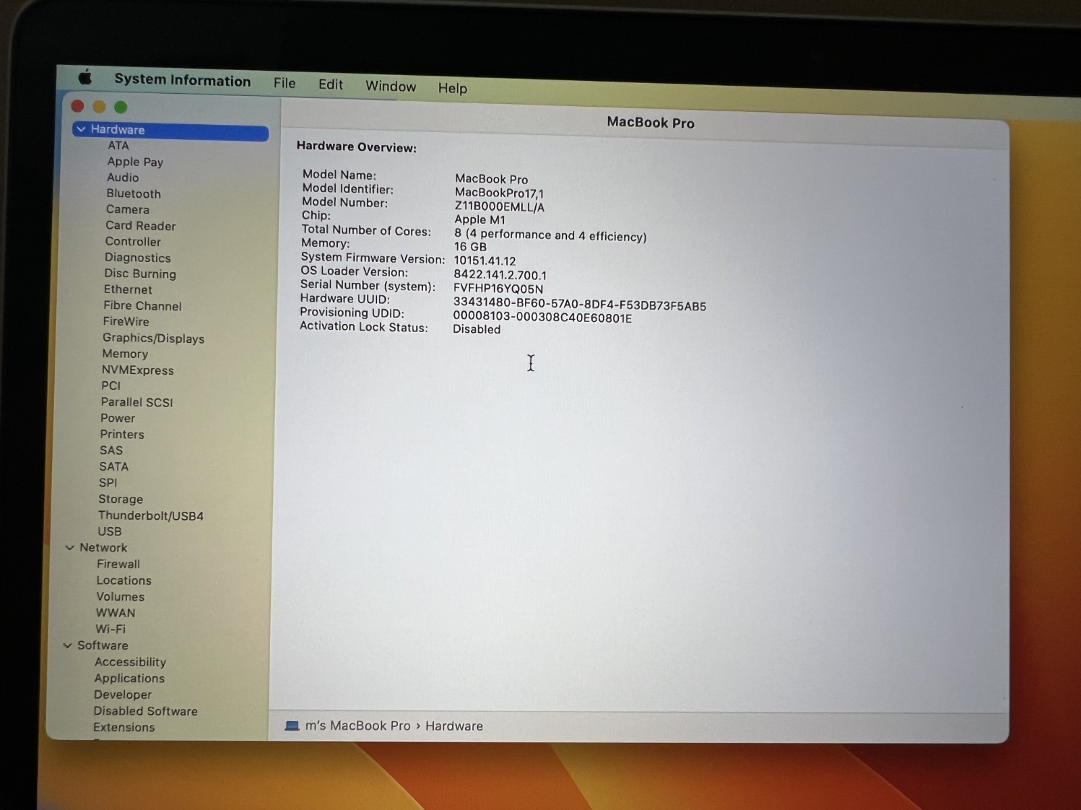1081x810 pixels.
Task: Open the Apple menu
Action: [x=86, y=78]
